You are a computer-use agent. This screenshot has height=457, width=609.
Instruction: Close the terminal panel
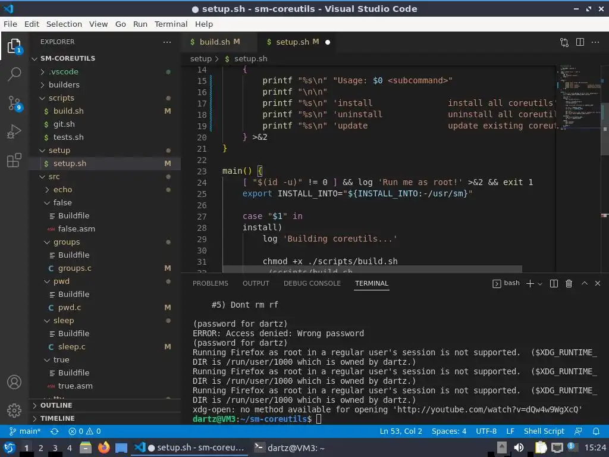(x=598, y=283)
